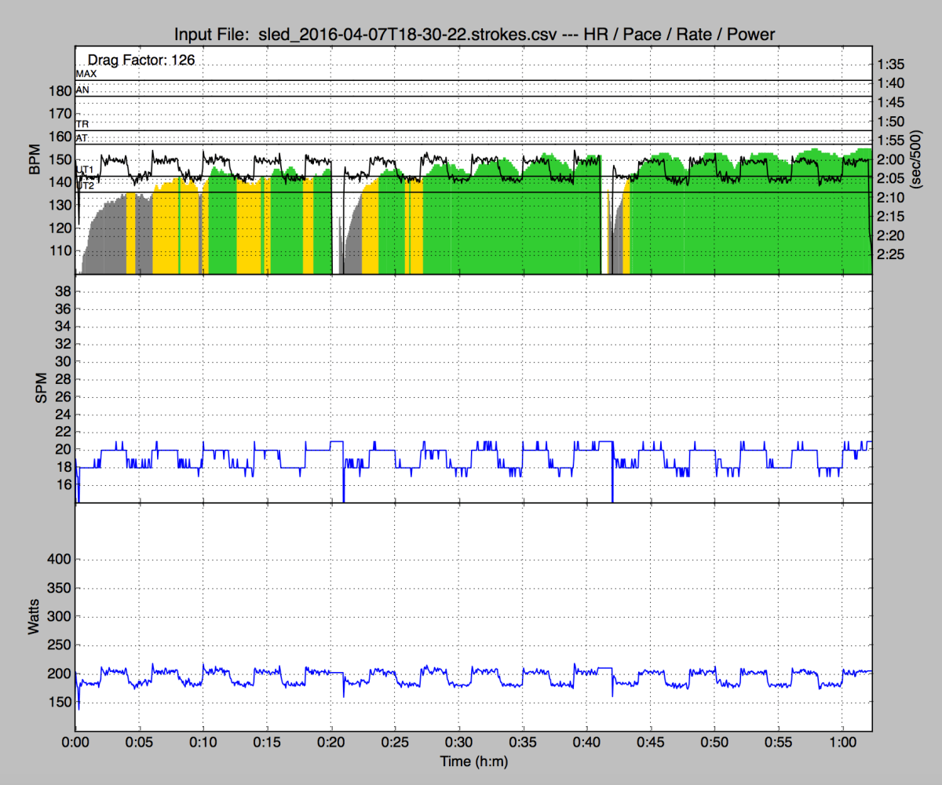Click the MAX heart rate zone label
This screenshot has height=785, width=942.
86,73
